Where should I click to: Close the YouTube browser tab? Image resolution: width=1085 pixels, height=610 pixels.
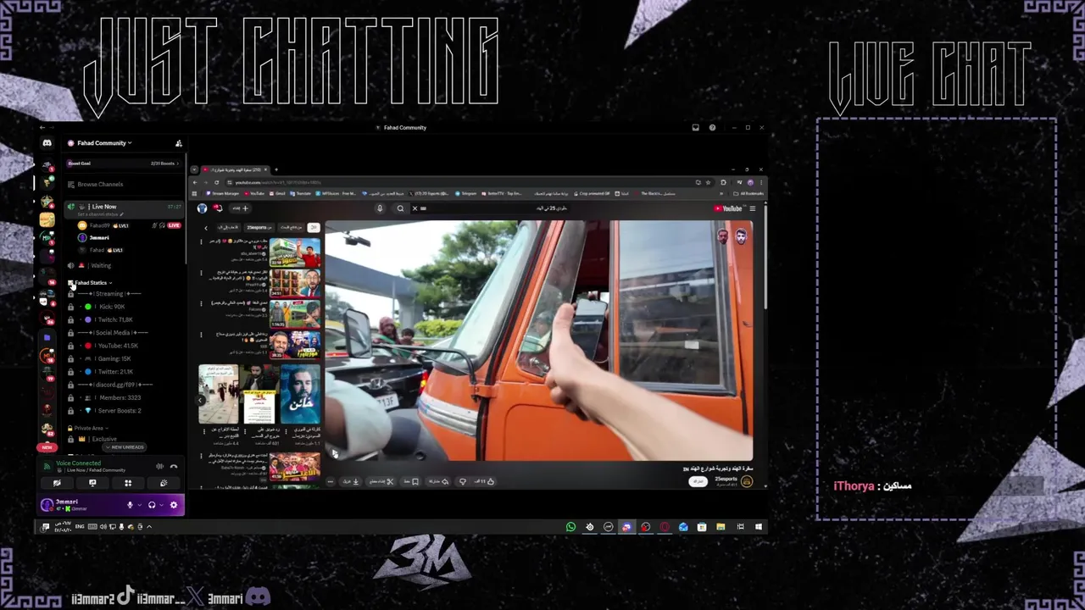point(265,169)
